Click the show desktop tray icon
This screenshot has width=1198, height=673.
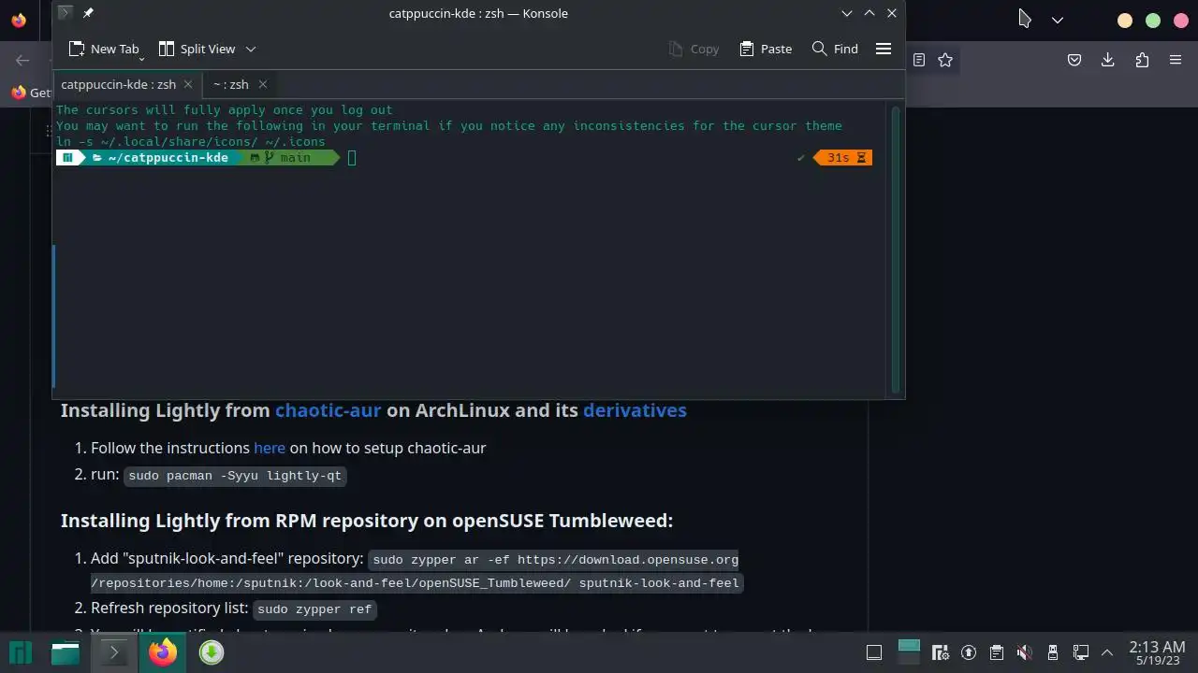pos(874,652)
